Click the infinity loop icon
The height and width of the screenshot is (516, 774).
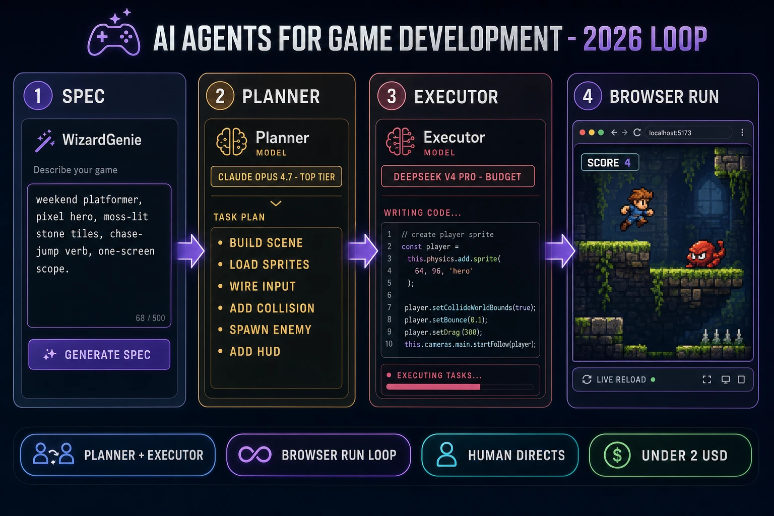pyautogui.click(x=255, y=455)
